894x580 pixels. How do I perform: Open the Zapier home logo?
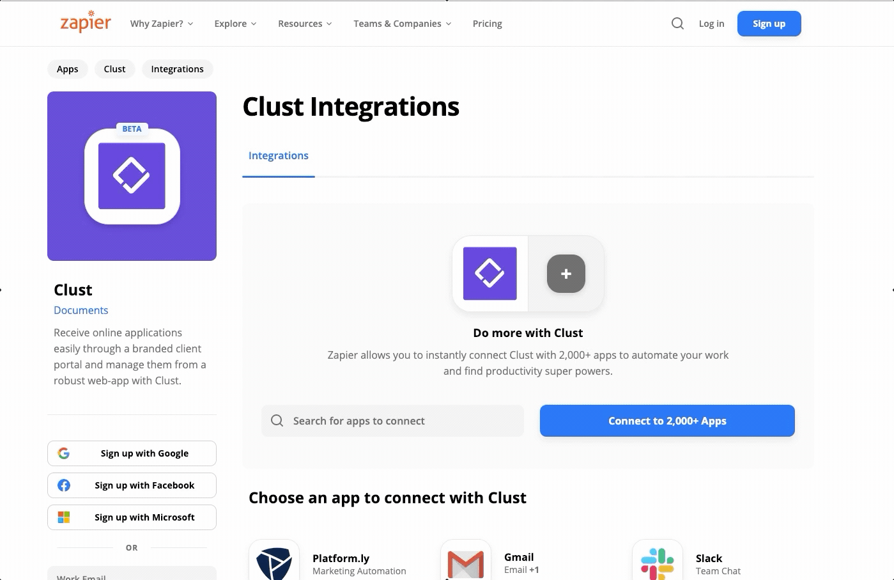[x=86, y=22]
